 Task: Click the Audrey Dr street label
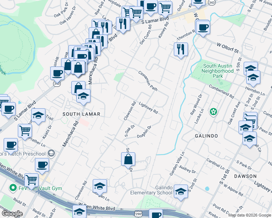(187, 169)
